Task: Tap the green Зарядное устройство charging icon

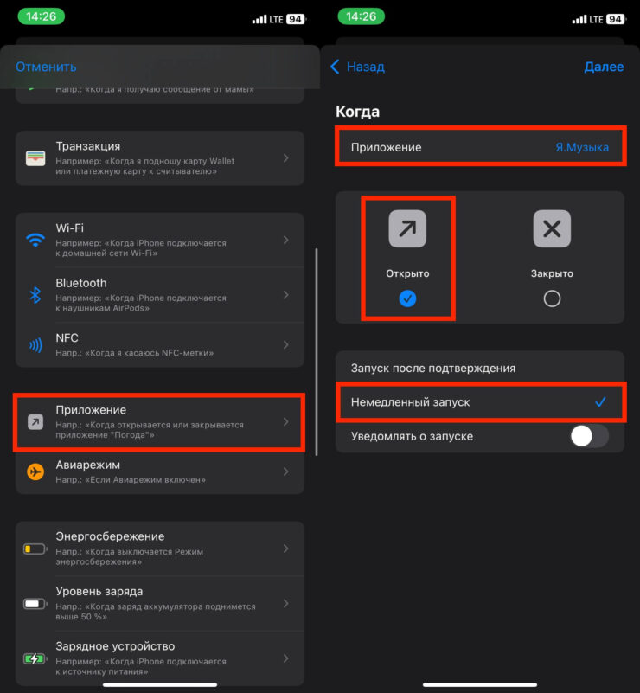Action: [35, 658]
